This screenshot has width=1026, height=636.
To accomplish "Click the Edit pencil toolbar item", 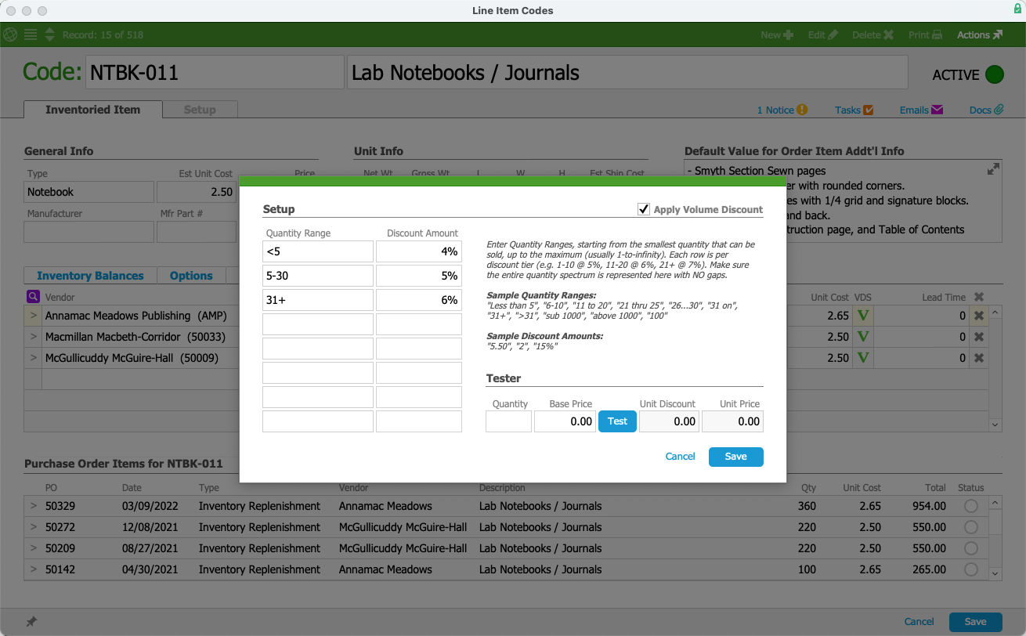I will click(x=822, y=34).
